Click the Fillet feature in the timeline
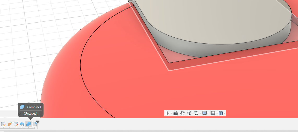Screen dimensions: 298x132 point(34,124)
